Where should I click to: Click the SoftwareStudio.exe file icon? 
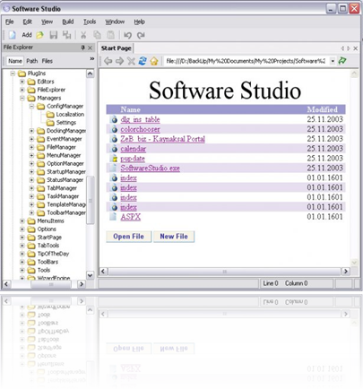point(113,168)
